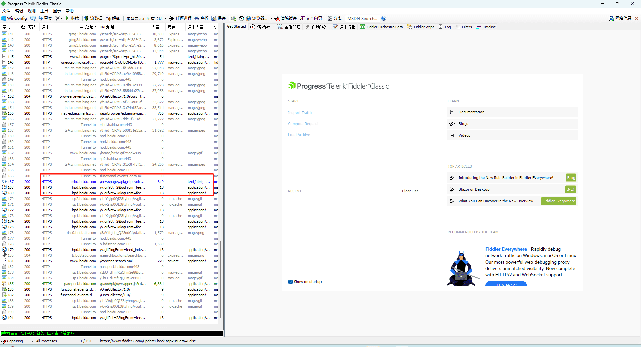Image resolution: width=641 pixels, height=347 pixels.
Task: Click the Videos film icon
Action: (452, 135)
